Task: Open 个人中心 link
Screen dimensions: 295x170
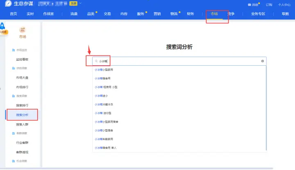Action: pos(284,4)
